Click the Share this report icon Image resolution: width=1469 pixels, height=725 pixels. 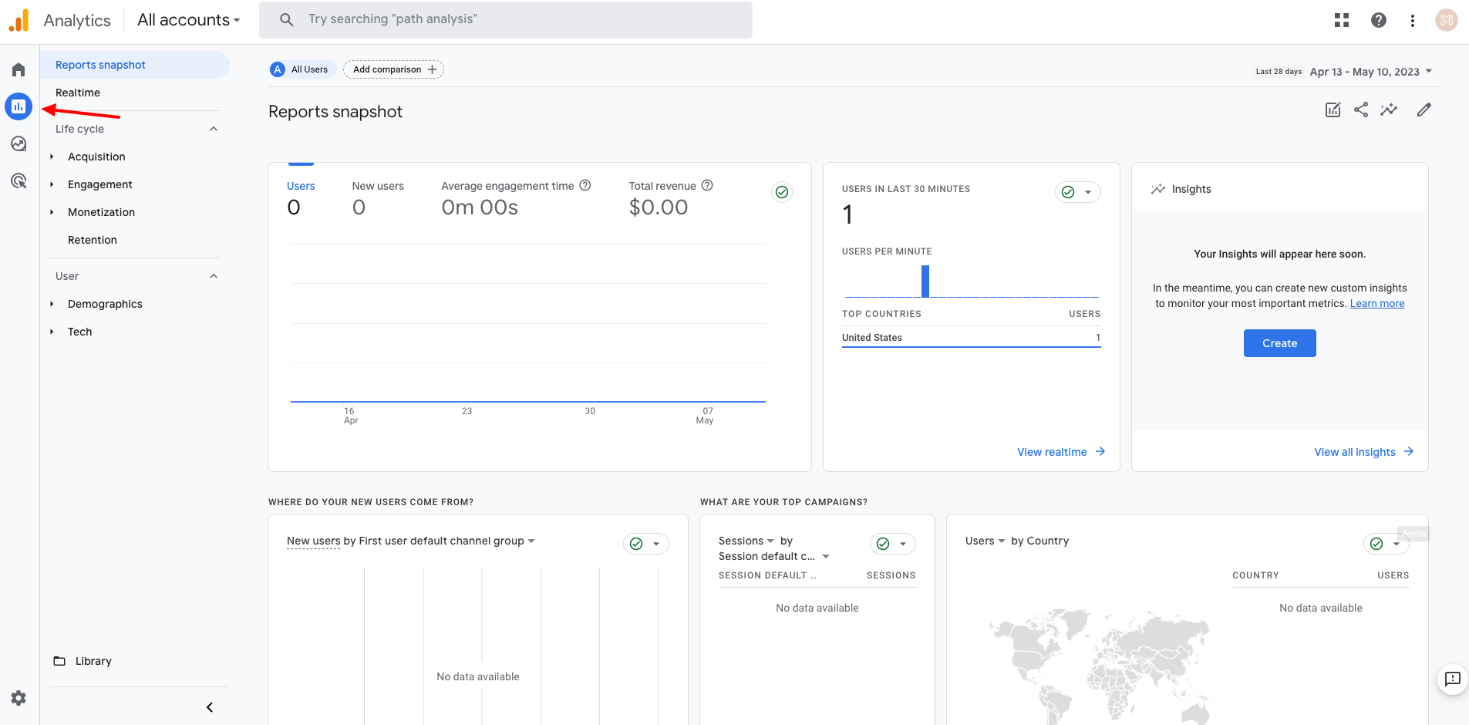click(x=1361, y=110)
